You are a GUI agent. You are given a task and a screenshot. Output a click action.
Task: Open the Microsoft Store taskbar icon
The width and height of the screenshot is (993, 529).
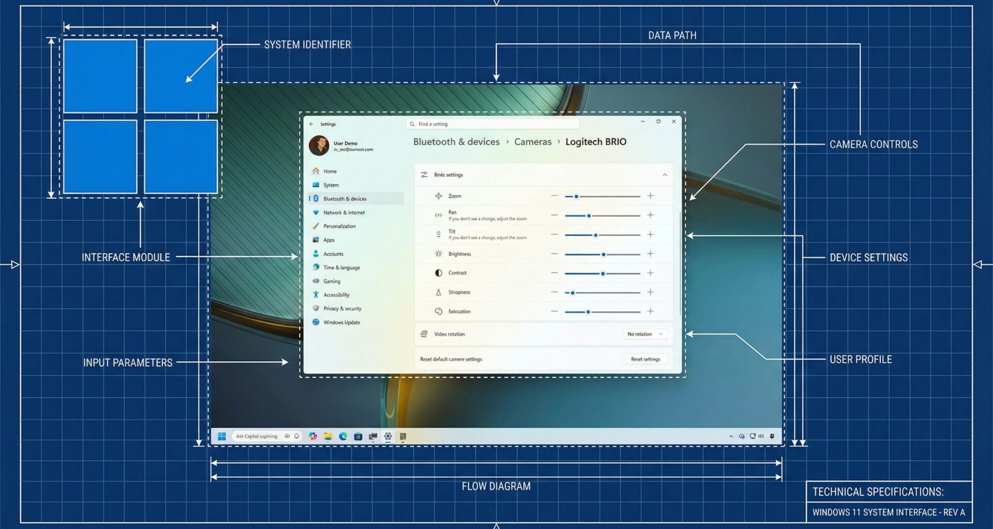point(357,437)
